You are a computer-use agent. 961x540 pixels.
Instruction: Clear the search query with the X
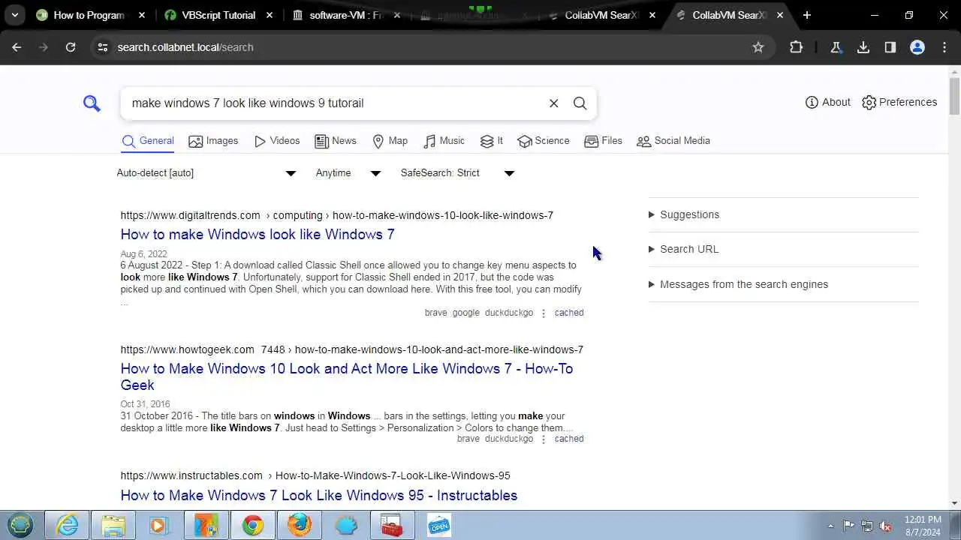(x=554, y=103)
